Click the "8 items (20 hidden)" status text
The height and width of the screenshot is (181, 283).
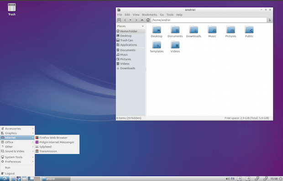click(129, 118)
